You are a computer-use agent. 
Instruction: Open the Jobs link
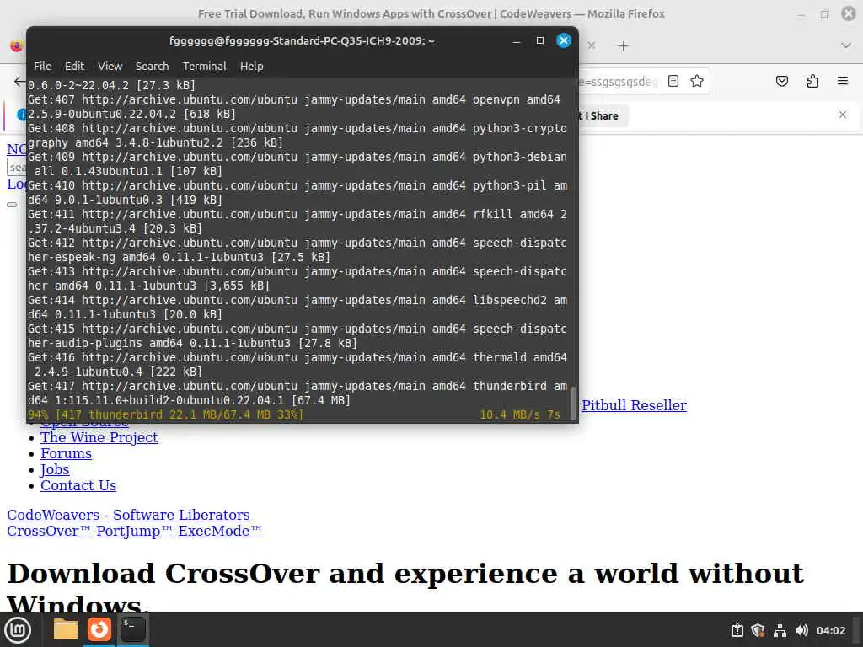(x=55, y=469)
